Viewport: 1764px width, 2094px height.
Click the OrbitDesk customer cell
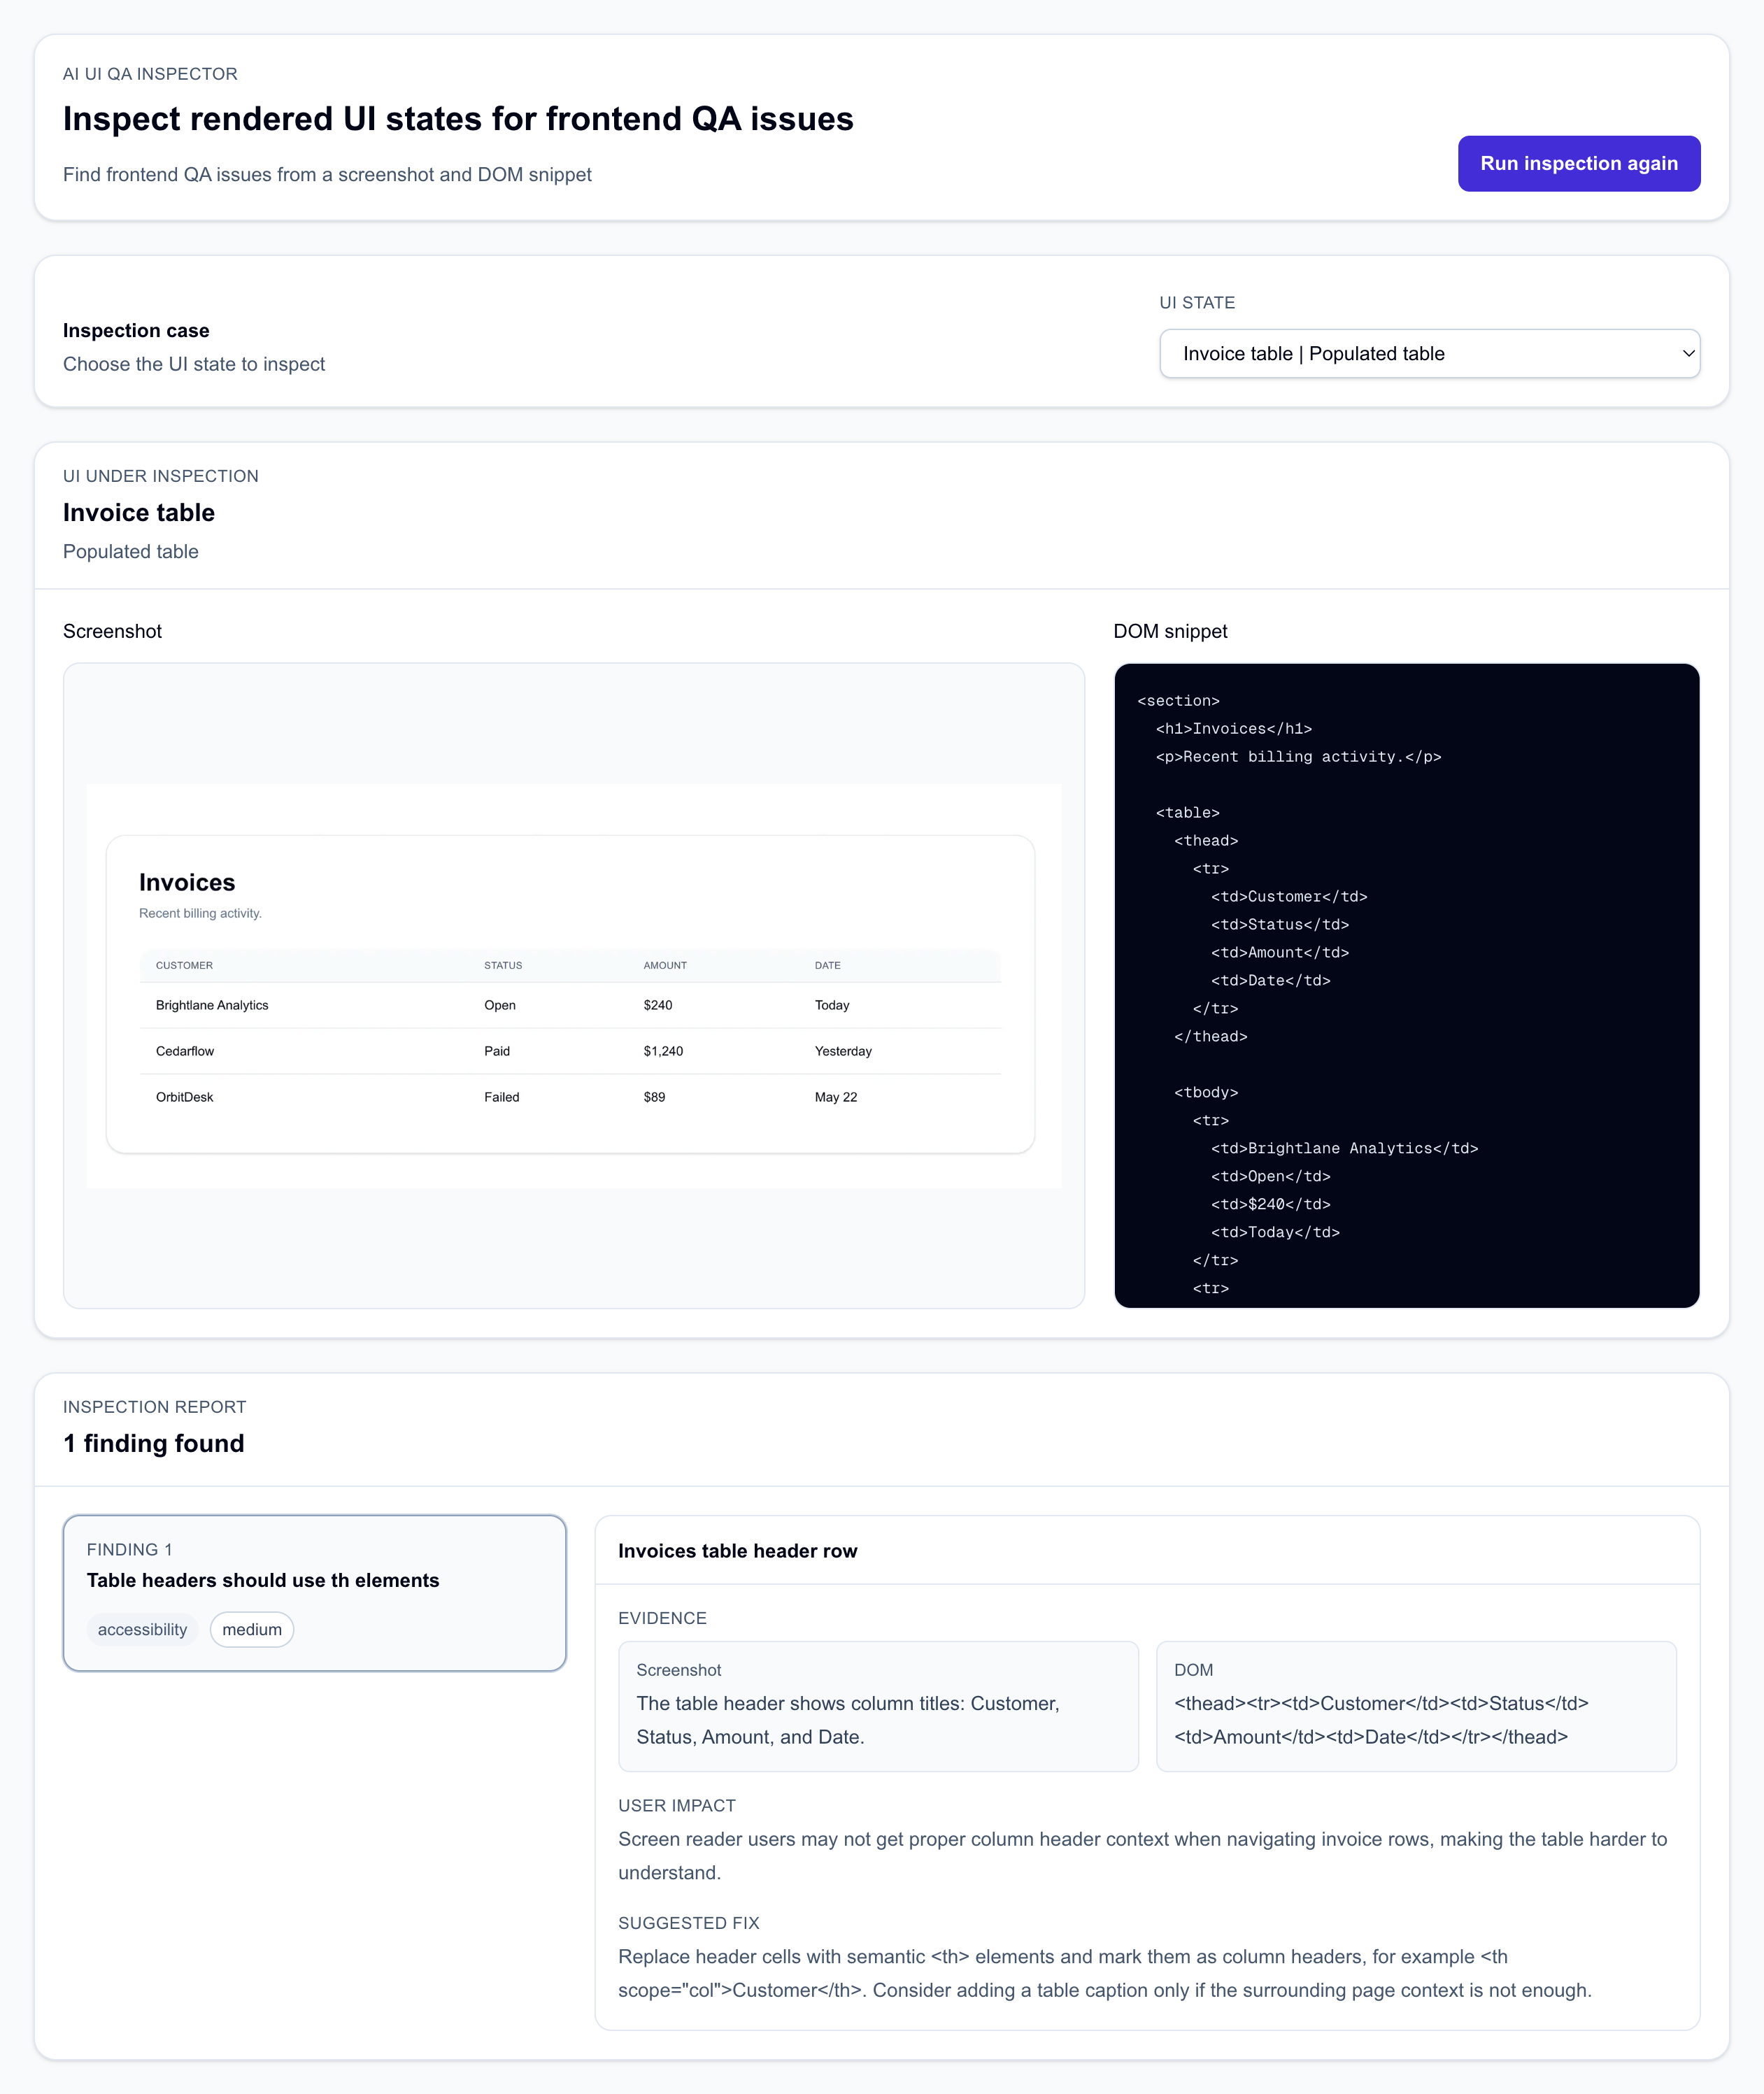click(185, 1097)
